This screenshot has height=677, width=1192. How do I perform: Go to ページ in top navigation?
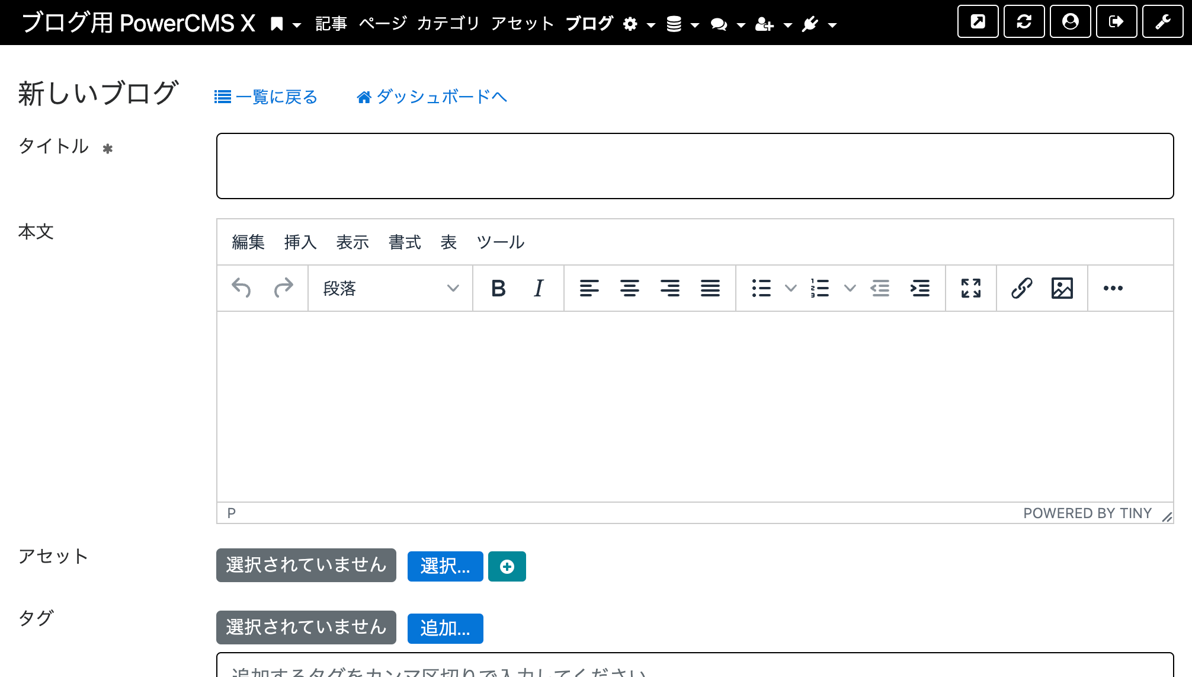(x=383, y=24)
